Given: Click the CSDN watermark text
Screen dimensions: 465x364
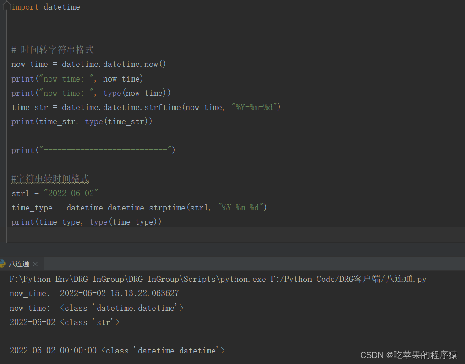Looking at the screenshot, I should (409, 355).
